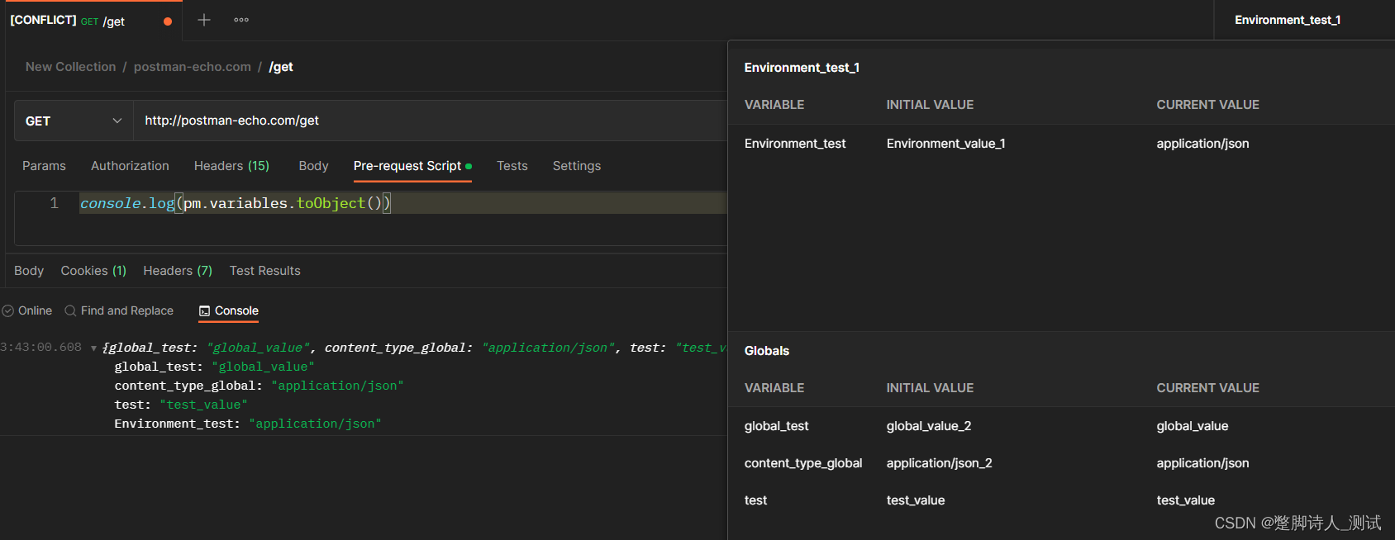Click console line Environment_test: "application/json"
Viewport: 1395px width, 540px height.
[248, 424]
